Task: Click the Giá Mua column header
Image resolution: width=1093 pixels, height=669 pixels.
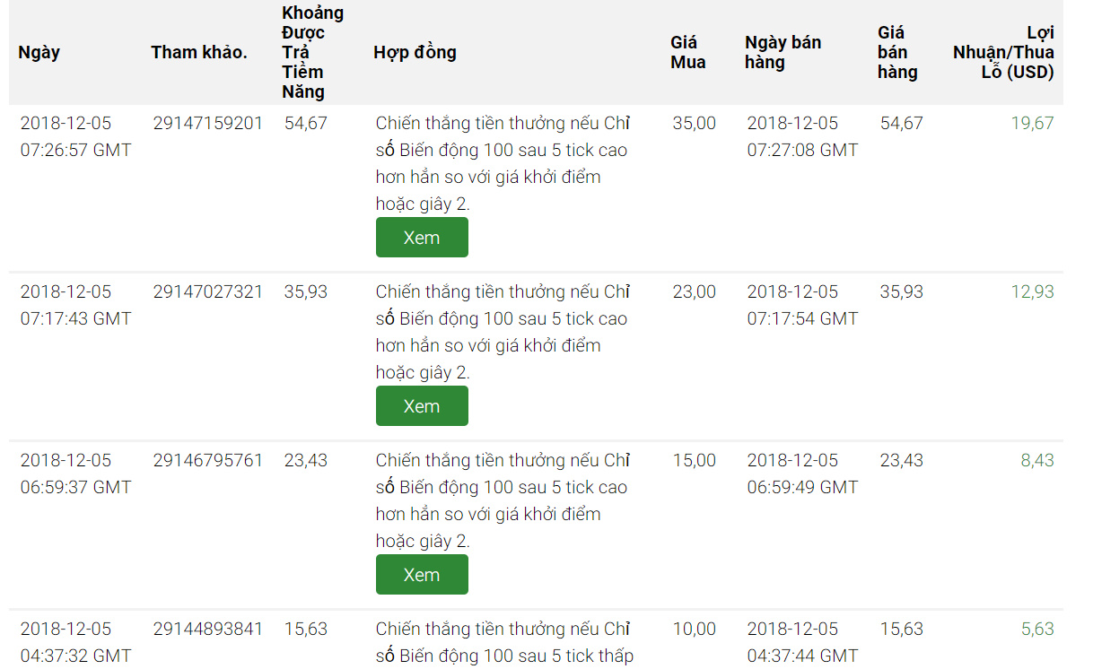Action: coord(688,52)
